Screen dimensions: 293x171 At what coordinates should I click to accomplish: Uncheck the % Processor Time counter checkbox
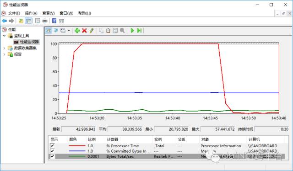click(x=52, y=145)
